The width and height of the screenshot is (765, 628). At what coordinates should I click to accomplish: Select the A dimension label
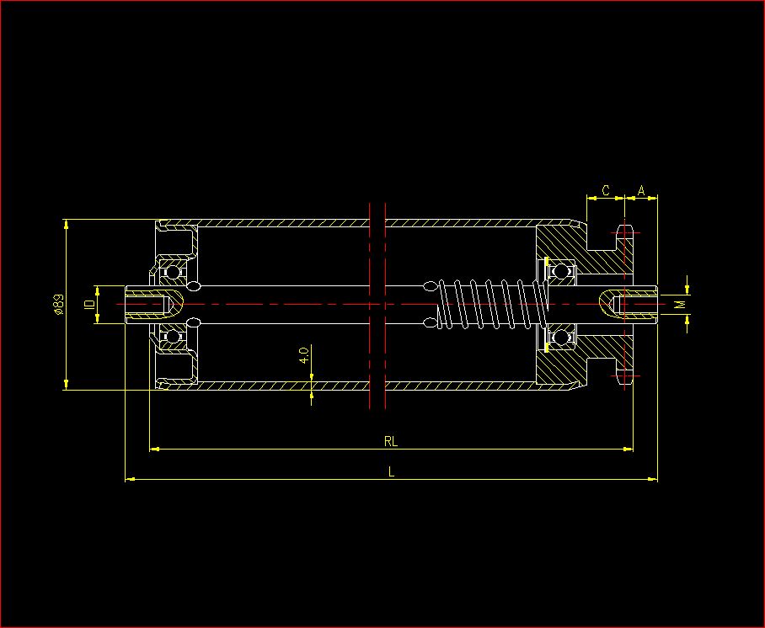pos(641,191)
